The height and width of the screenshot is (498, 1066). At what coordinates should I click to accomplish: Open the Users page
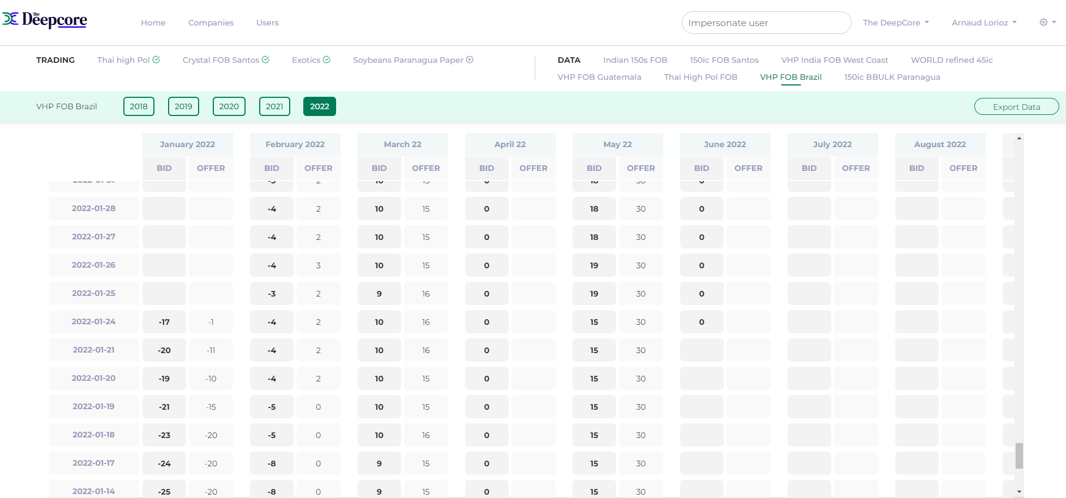click(268, 23)
